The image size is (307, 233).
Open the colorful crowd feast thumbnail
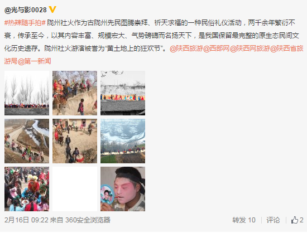27,189
